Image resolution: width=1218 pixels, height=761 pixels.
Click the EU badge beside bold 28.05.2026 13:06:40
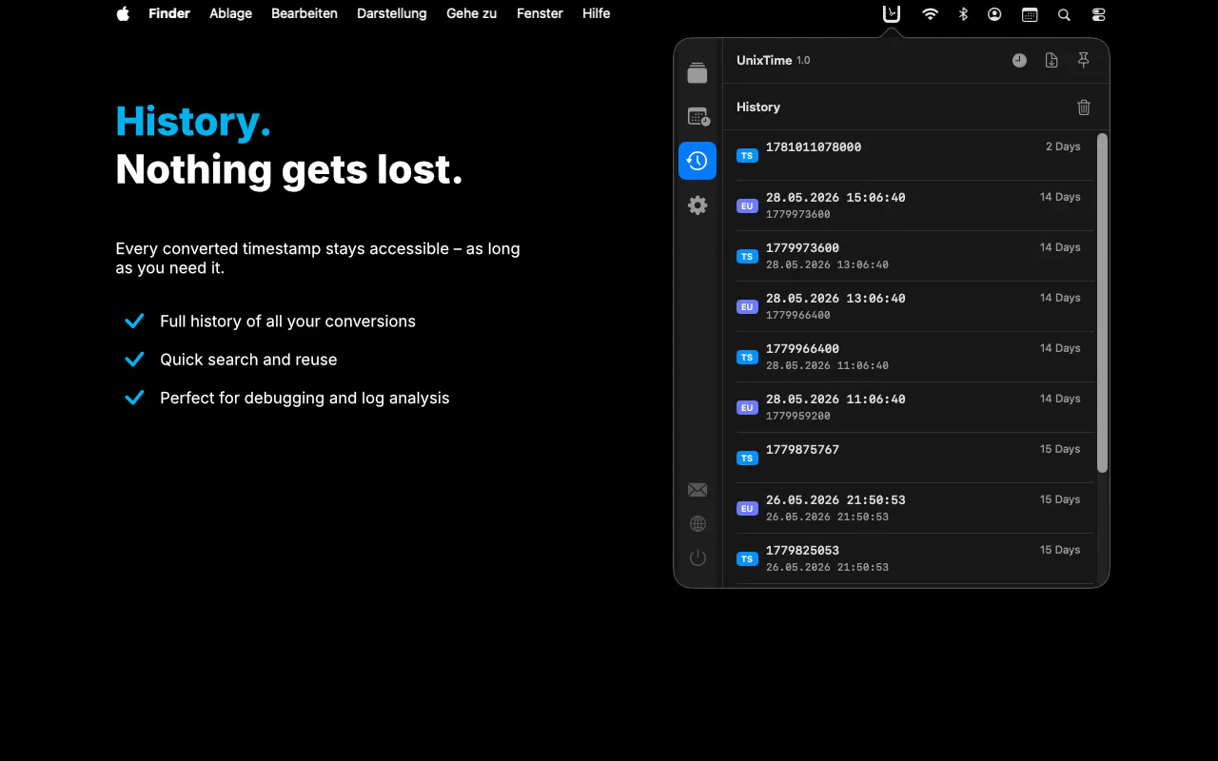coord(747,306)
